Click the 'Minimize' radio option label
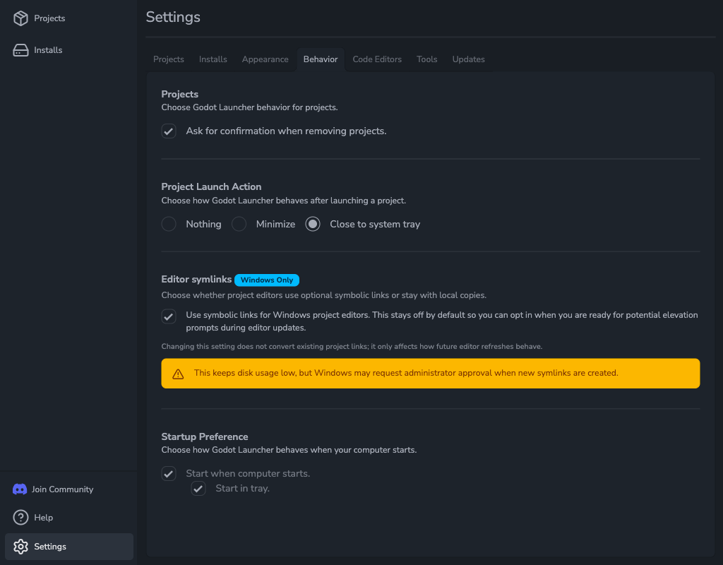This screenshot has height=565, width=723. (x=275, y=224)
